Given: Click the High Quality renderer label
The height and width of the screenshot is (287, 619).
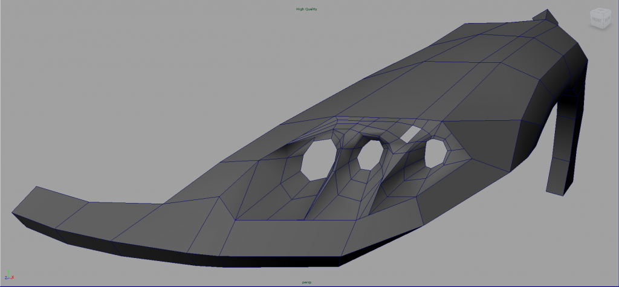Looking at the screenshot, I should click(x=306, y=9).
